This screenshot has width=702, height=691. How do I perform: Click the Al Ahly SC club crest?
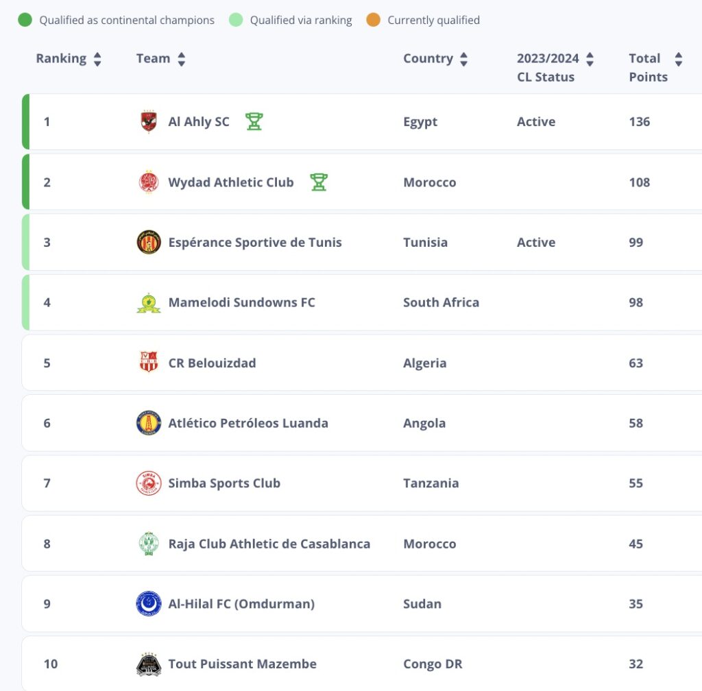point(148,122)
